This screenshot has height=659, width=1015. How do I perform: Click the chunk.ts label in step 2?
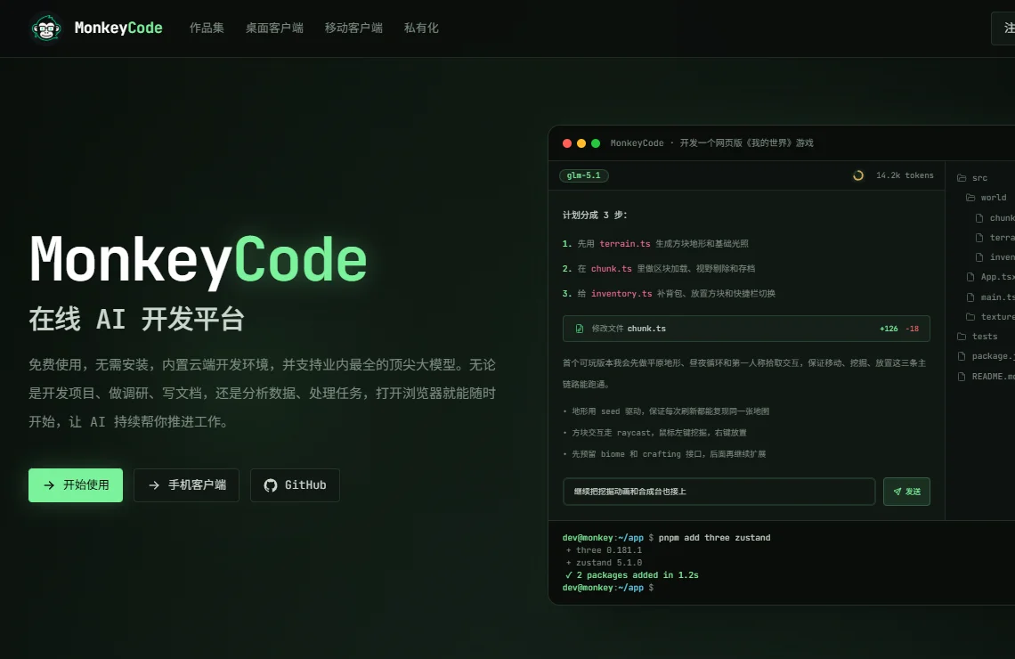tap(611, 268)
